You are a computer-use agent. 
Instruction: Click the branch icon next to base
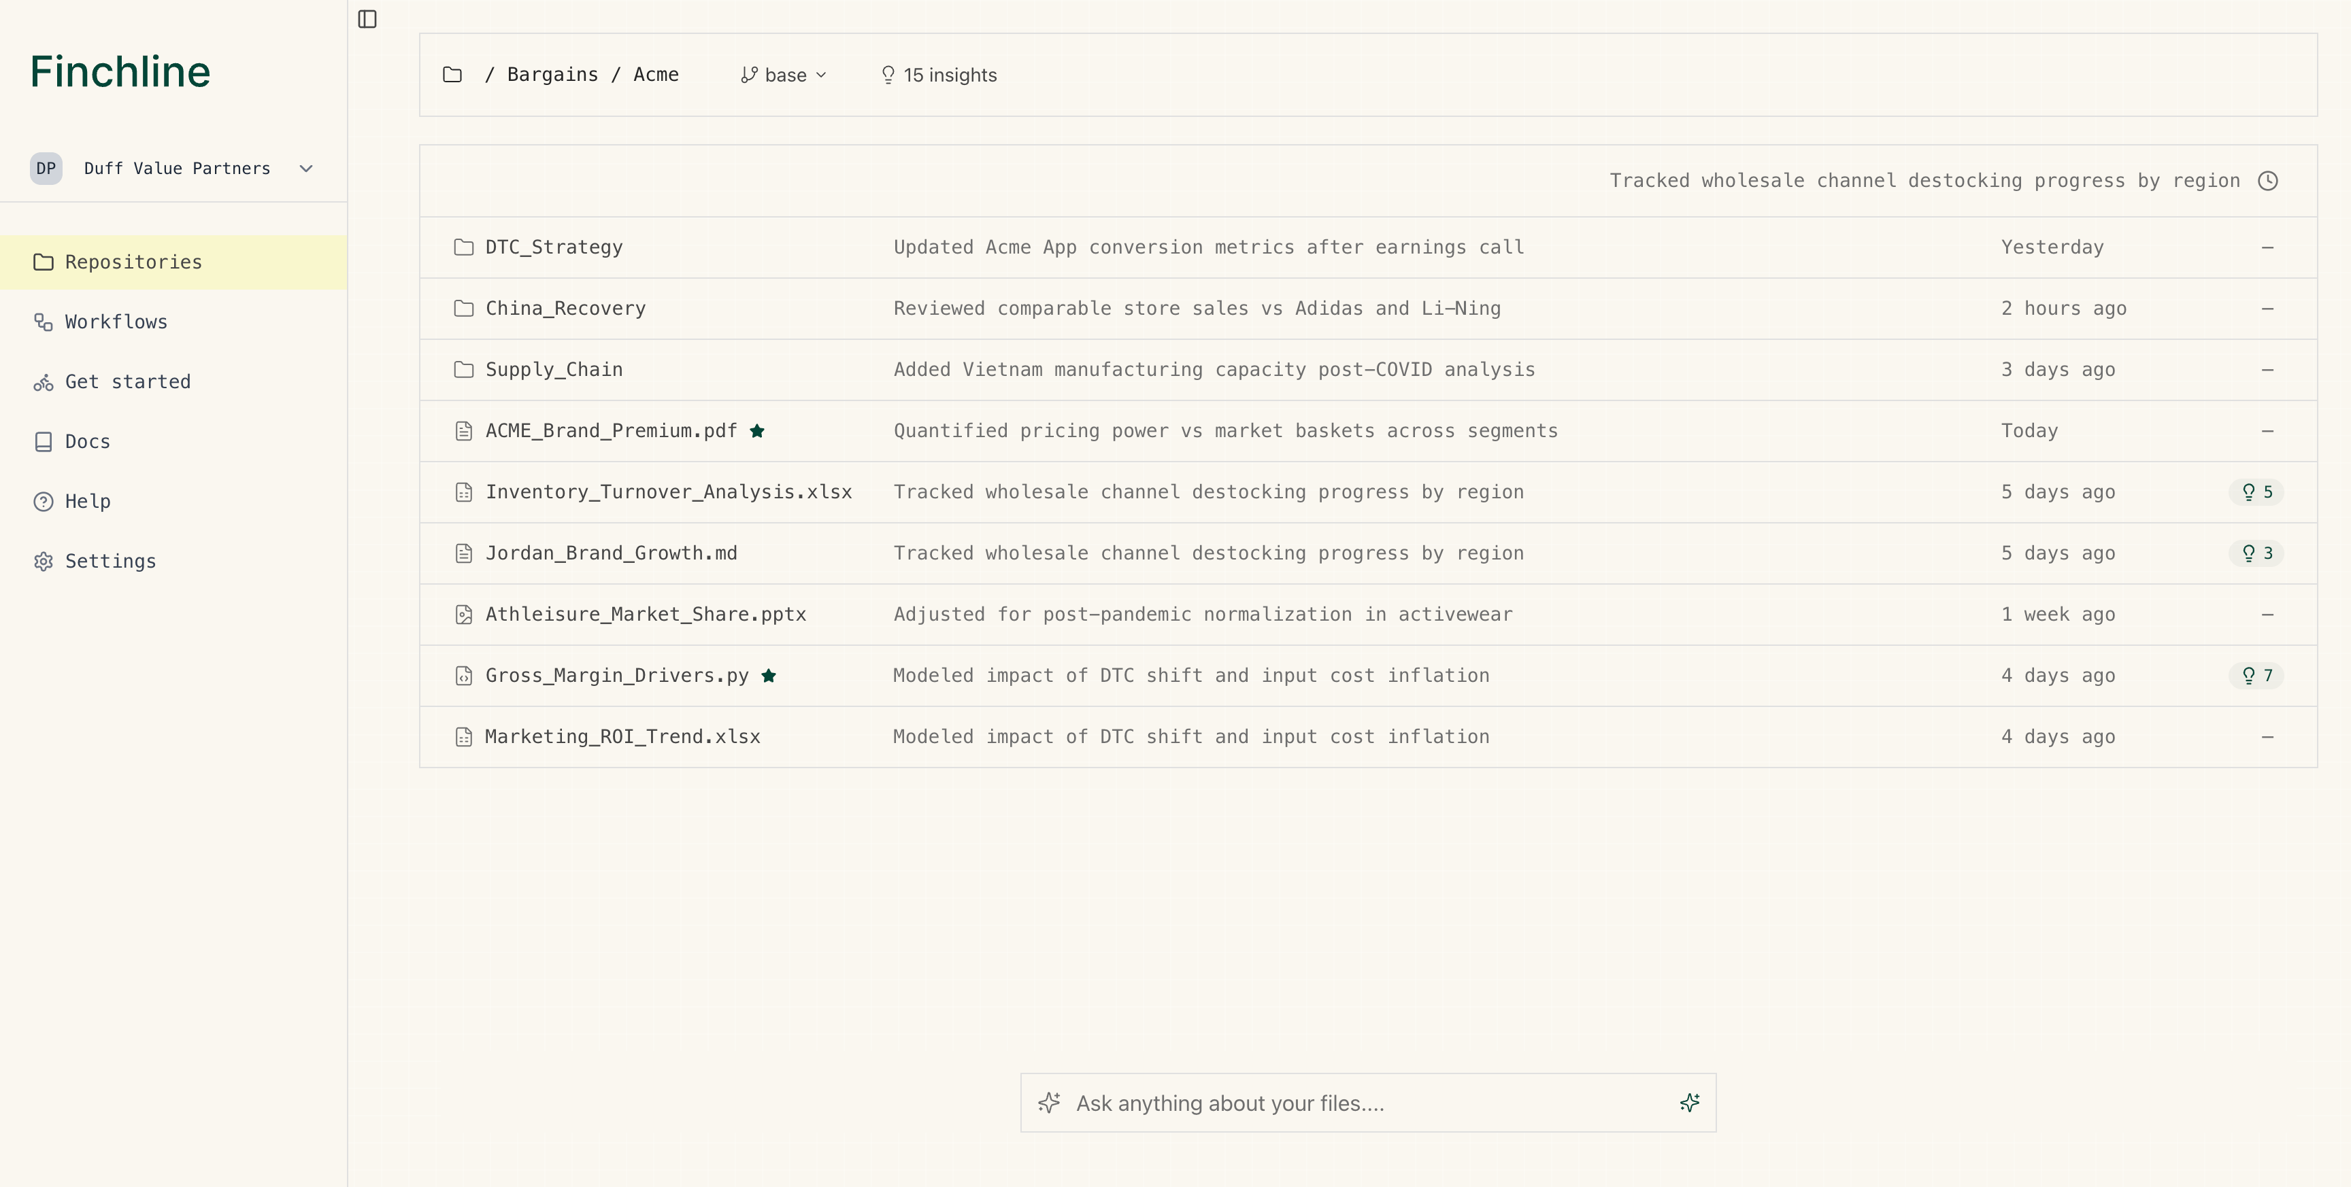pyautogui.click(x=748, y=75)
